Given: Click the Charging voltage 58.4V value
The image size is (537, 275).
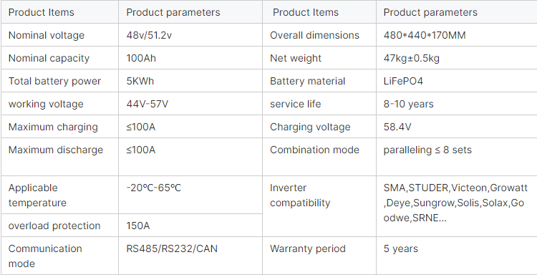Looking at the screenshot, I should [x=397, y=127].
